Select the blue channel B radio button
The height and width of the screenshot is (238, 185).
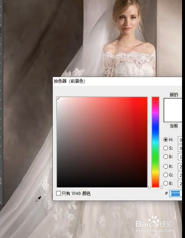tap(166, 184)
